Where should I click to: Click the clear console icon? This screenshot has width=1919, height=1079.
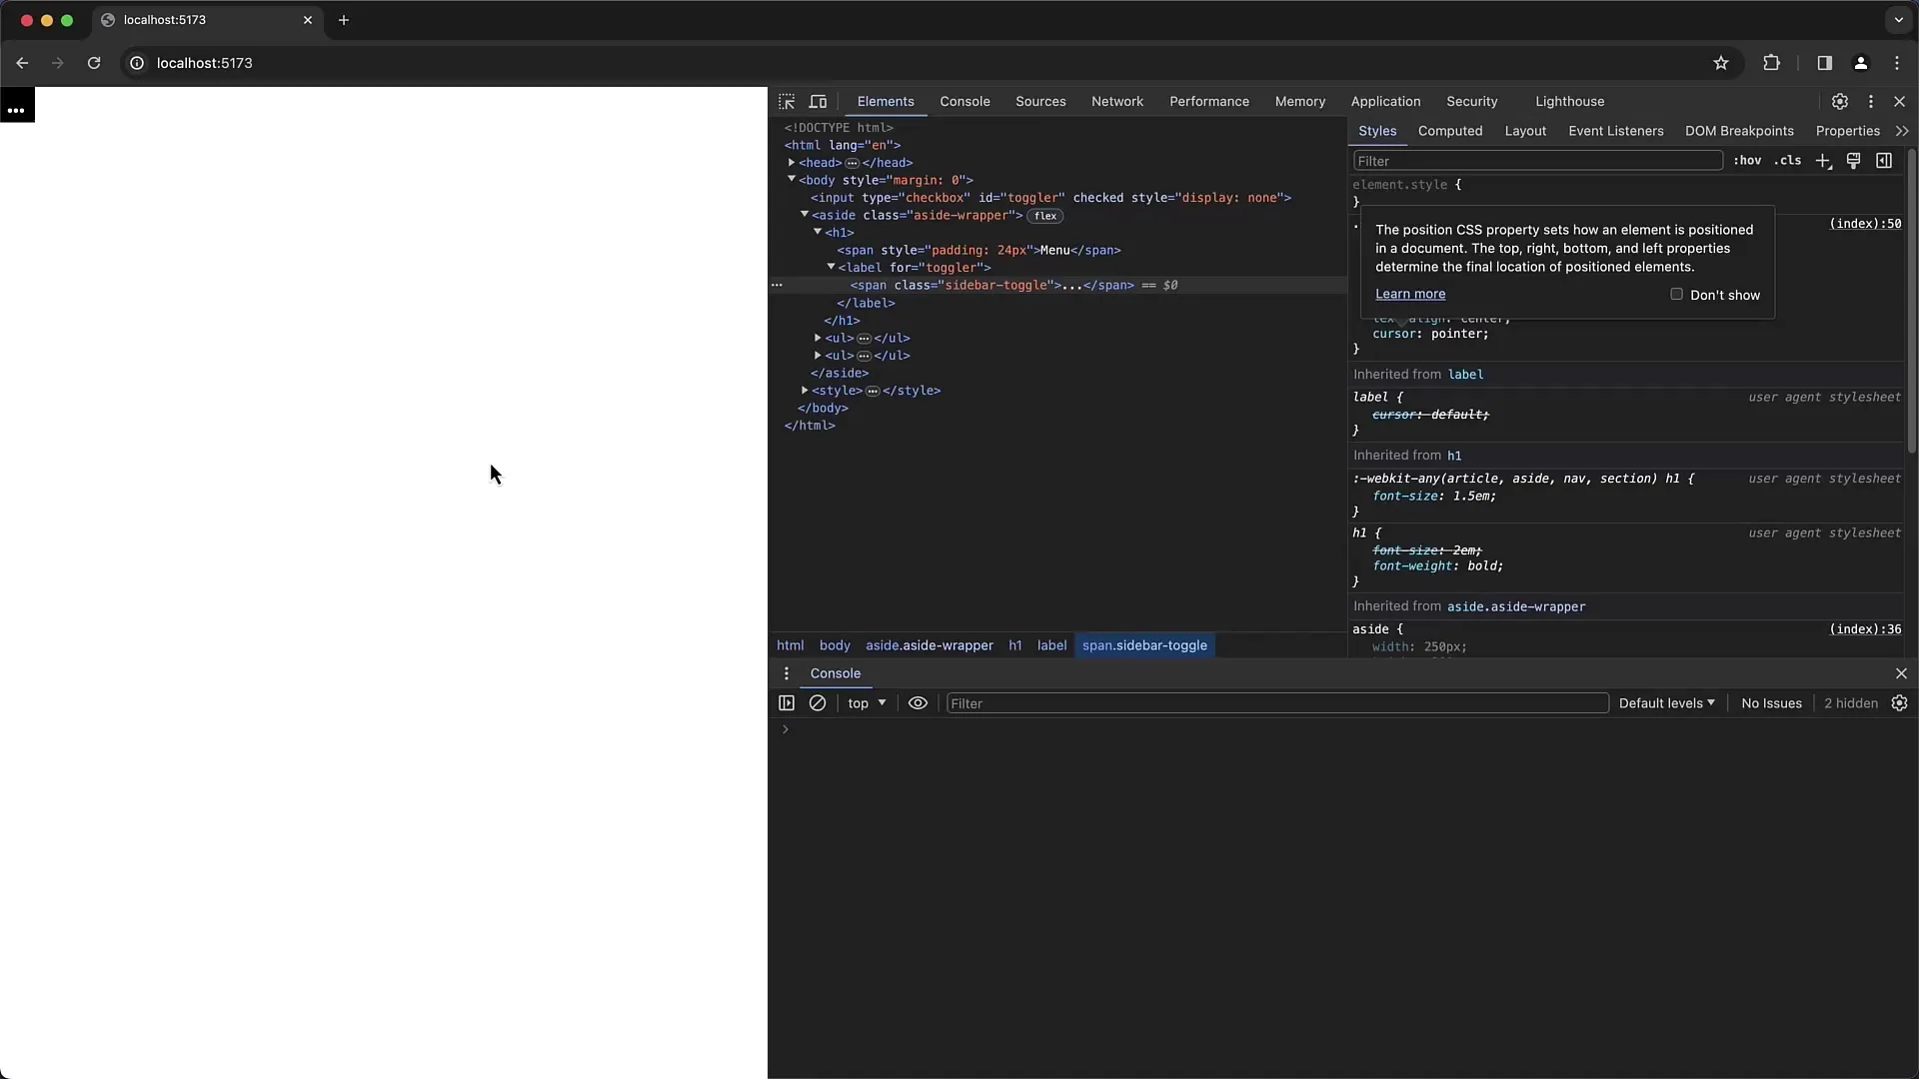tap(818, 702)
